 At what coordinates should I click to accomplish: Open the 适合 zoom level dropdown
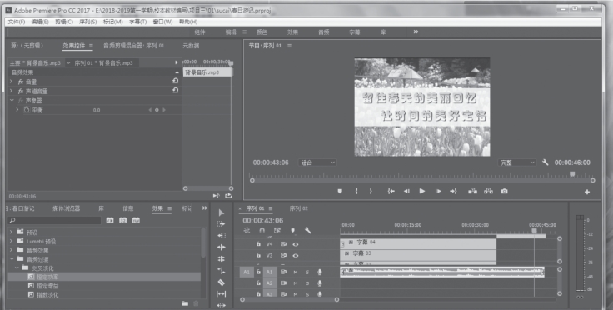pos(317,162)
